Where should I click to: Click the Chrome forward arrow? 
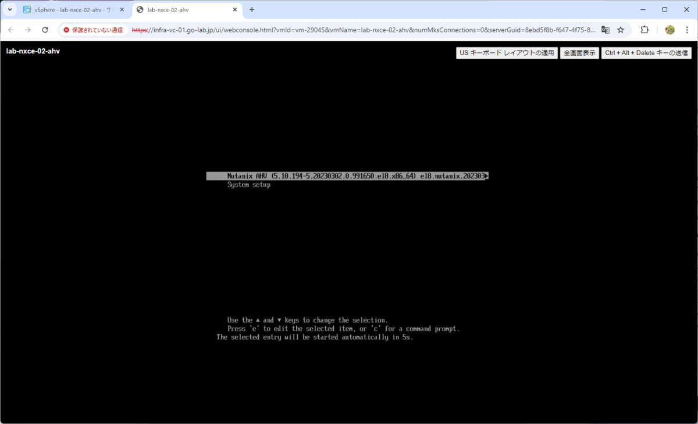coord(28,30)
